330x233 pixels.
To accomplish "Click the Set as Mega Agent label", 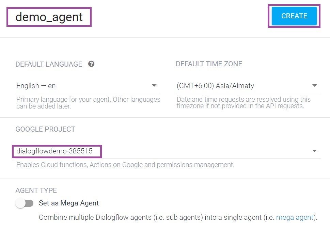I will pyautogui.click(x=69, y=203).
